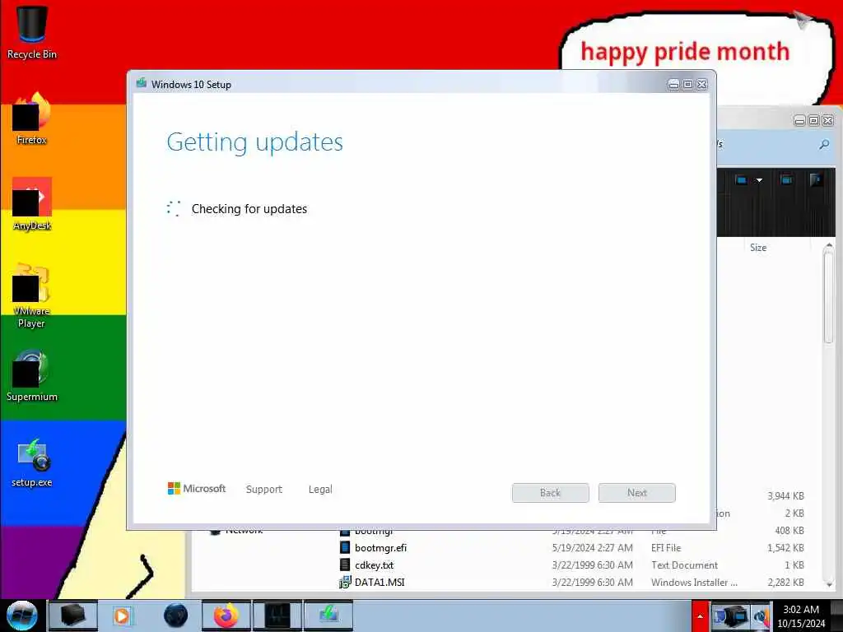
Task: Toggle the Explorer preview pane icon
Action: click(786, 180)
